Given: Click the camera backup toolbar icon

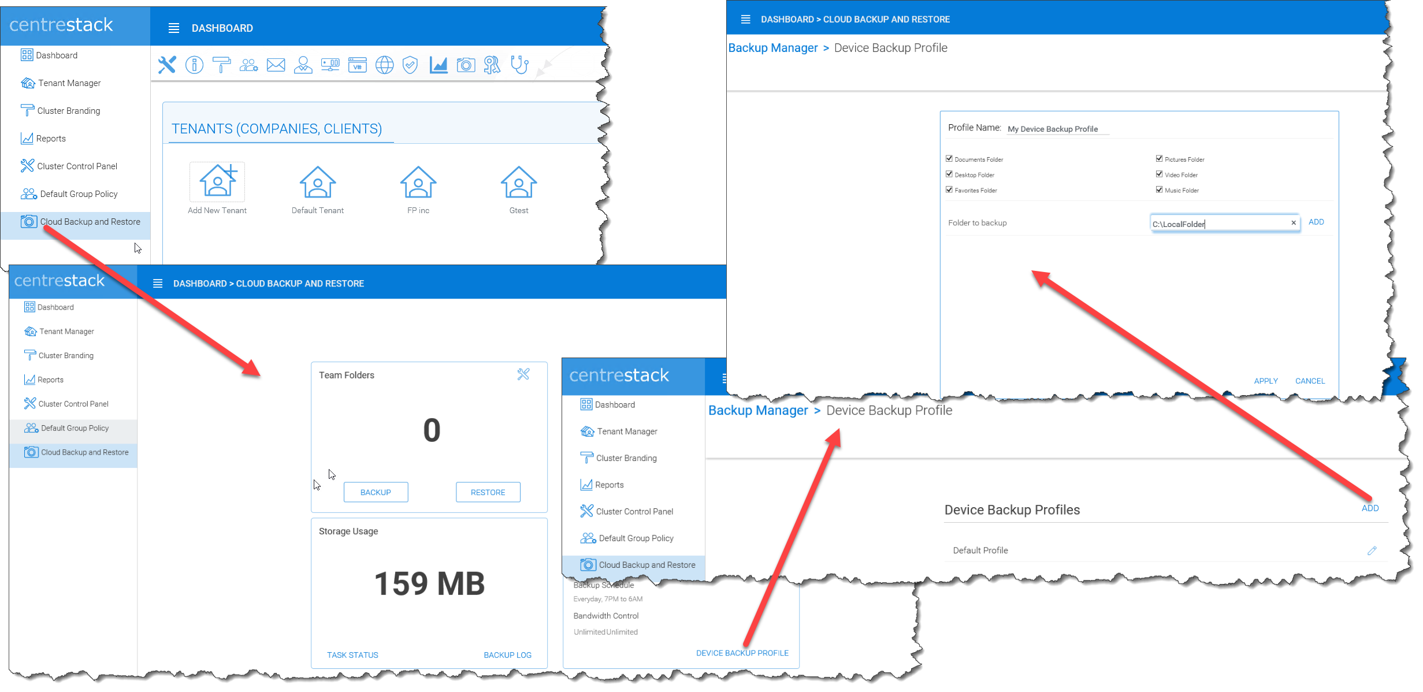Looking at the screenshot, I should pyautogui.click(x=466, y=65).
